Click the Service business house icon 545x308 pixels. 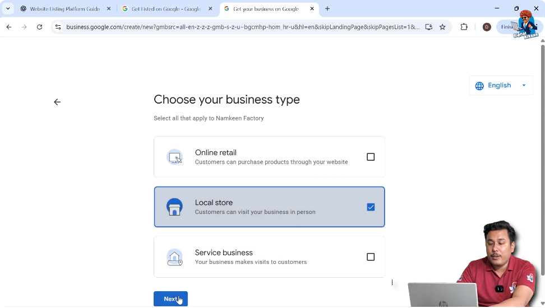coord(174,257)
